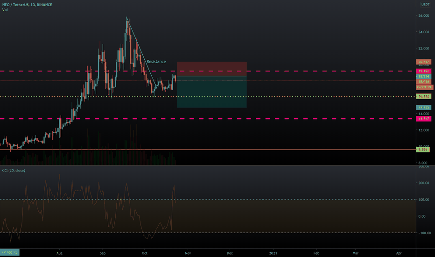
Task: Select the 16.112 yellow price label
Action: coord(424,96)
